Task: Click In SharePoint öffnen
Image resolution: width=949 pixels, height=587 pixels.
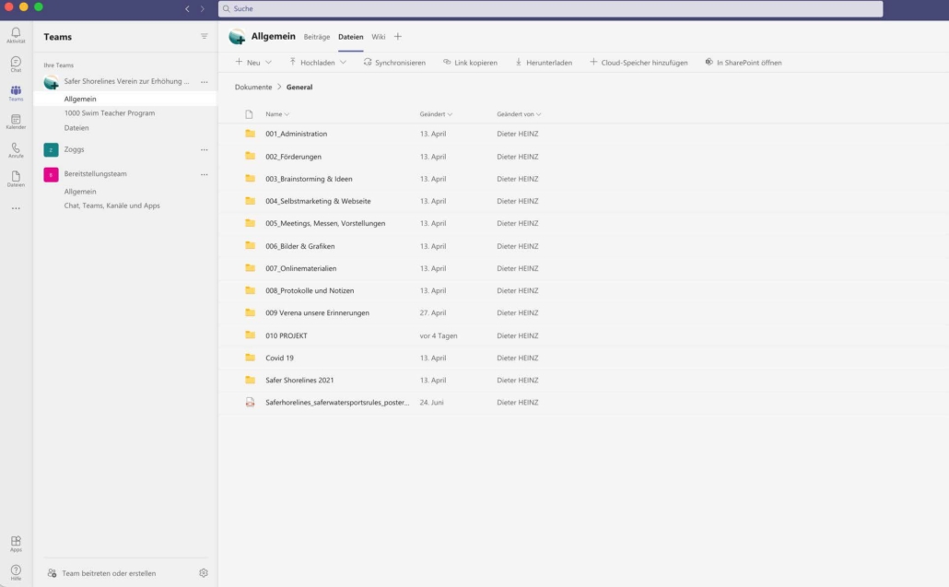Action: coord(744,63)
